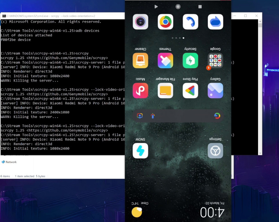279x222 pixels.
Task: Select the highlighted home screen page dot
Action: [x=183, y=38]
